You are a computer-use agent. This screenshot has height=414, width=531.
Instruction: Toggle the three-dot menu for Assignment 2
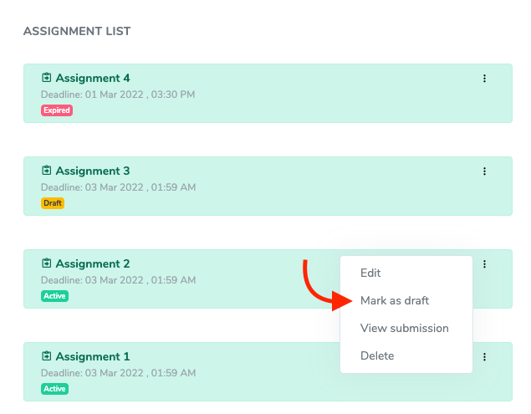click(x=484, y=264)
